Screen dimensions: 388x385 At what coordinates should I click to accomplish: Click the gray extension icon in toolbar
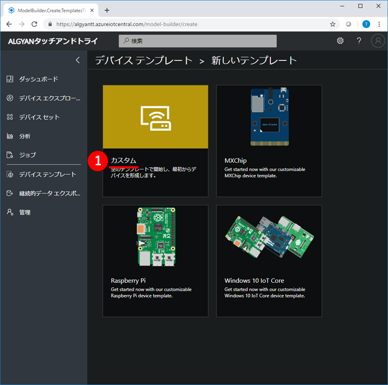tap(348, 24)
